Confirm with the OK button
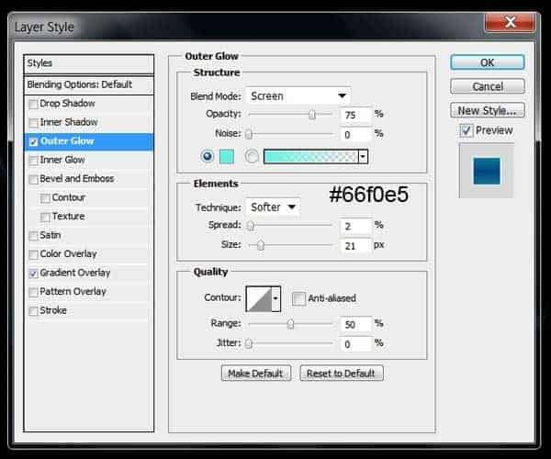 pyautogui.click(x=488, y=62)
